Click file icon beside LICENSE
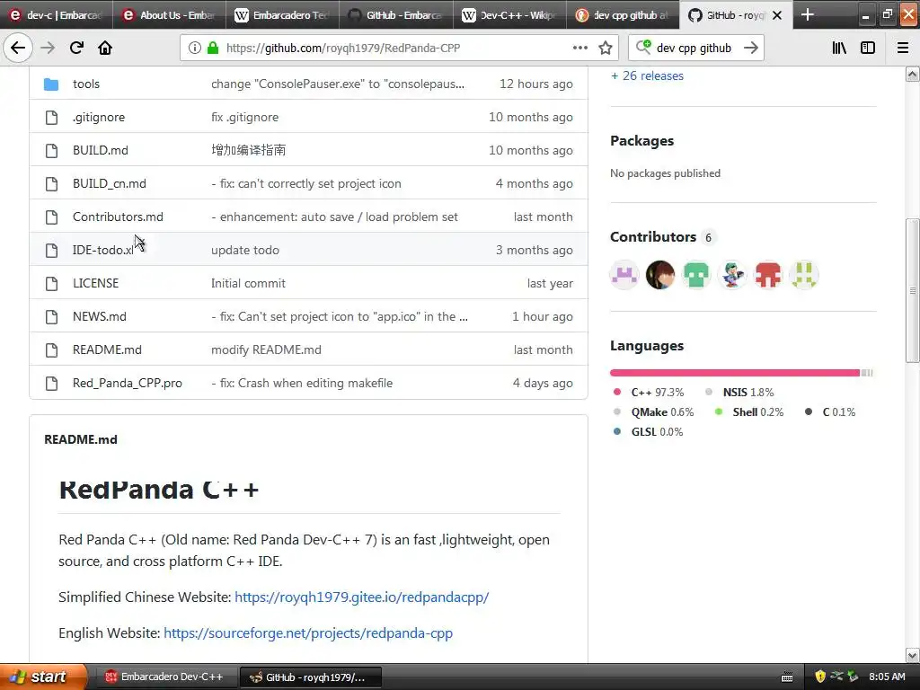Image resolution: width=920 pixels, height=690 pixels. coord(51,283)
